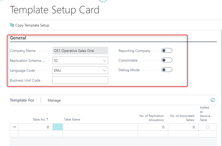Click the Replication Schema label

pyautogui.click(x=27, y=61)
